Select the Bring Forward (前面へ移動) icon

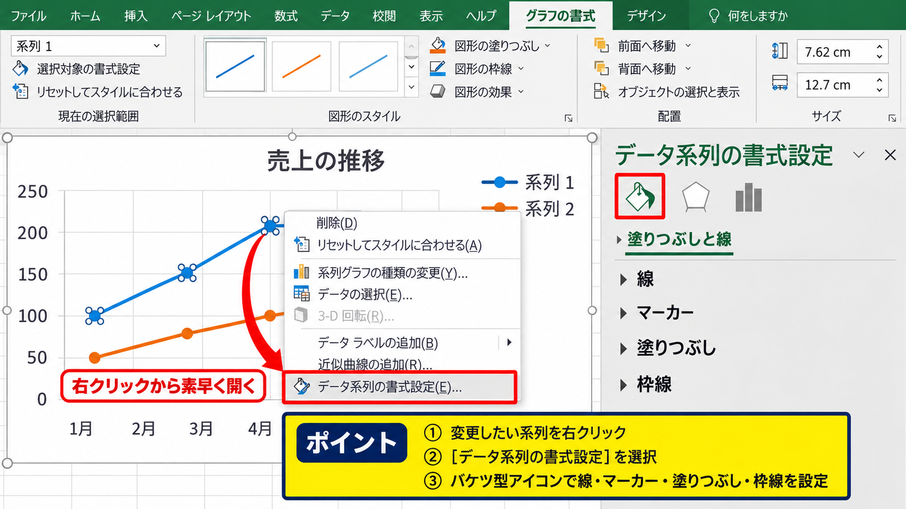[601, 45]
